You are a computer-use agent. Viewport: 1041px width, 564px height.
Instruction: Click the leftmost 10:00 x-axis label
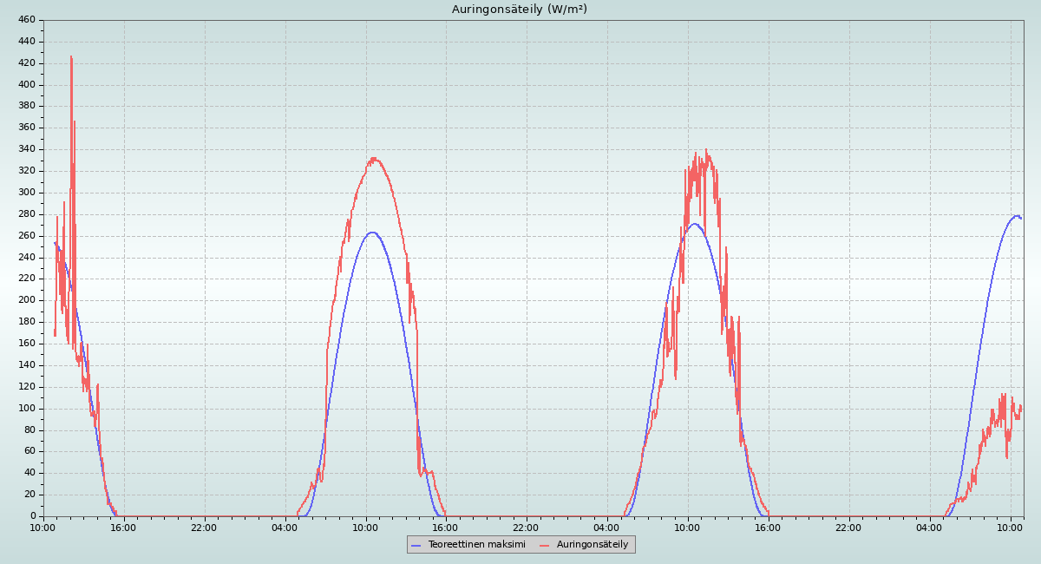click(43, 527)
